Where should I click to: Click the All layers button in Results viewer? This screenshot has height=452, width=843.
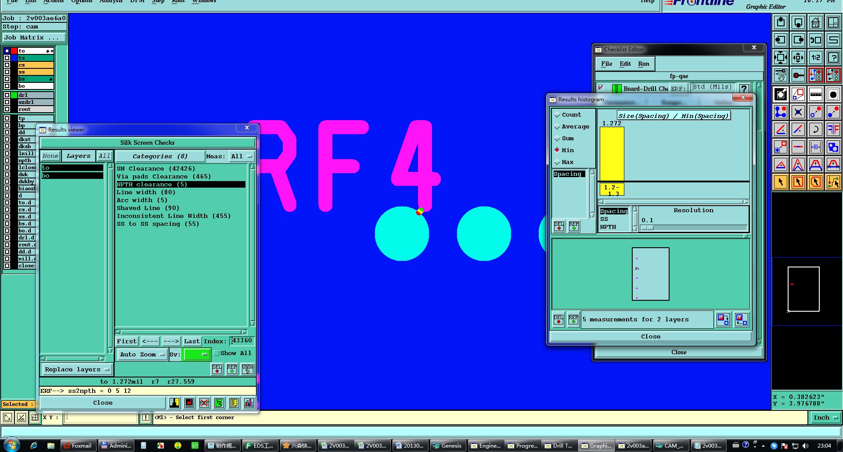point(104,156)
